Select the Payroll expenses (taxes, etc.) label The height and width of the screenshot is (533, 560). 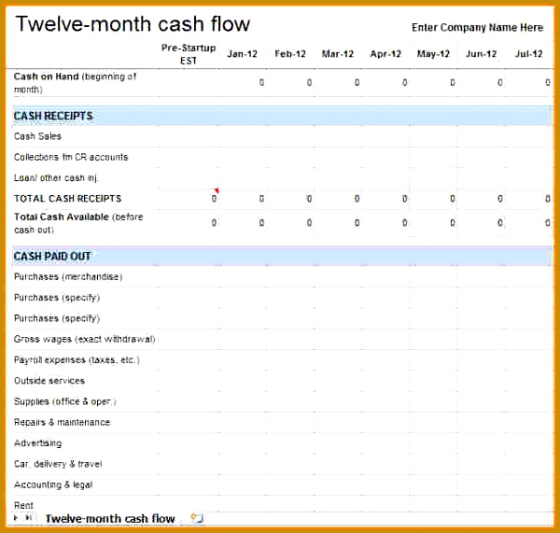point(77,359)
